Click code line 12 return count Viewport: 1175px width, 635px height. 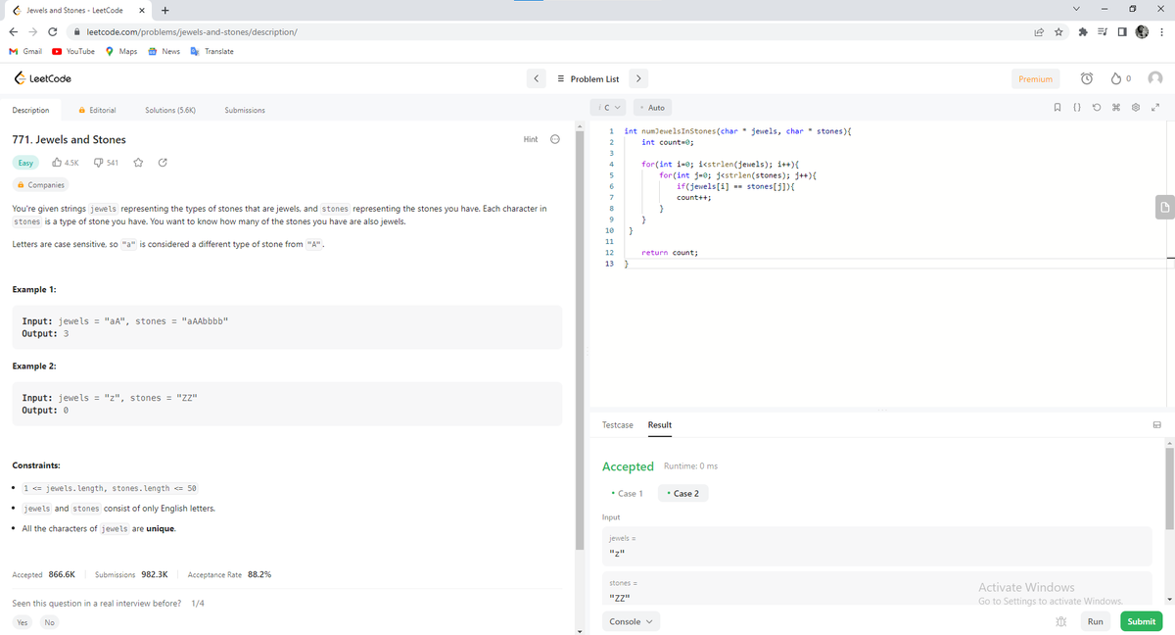pos(670,253)
